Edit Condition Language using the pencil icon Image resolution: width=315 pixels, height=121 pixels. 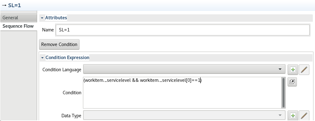pos(304,70)
